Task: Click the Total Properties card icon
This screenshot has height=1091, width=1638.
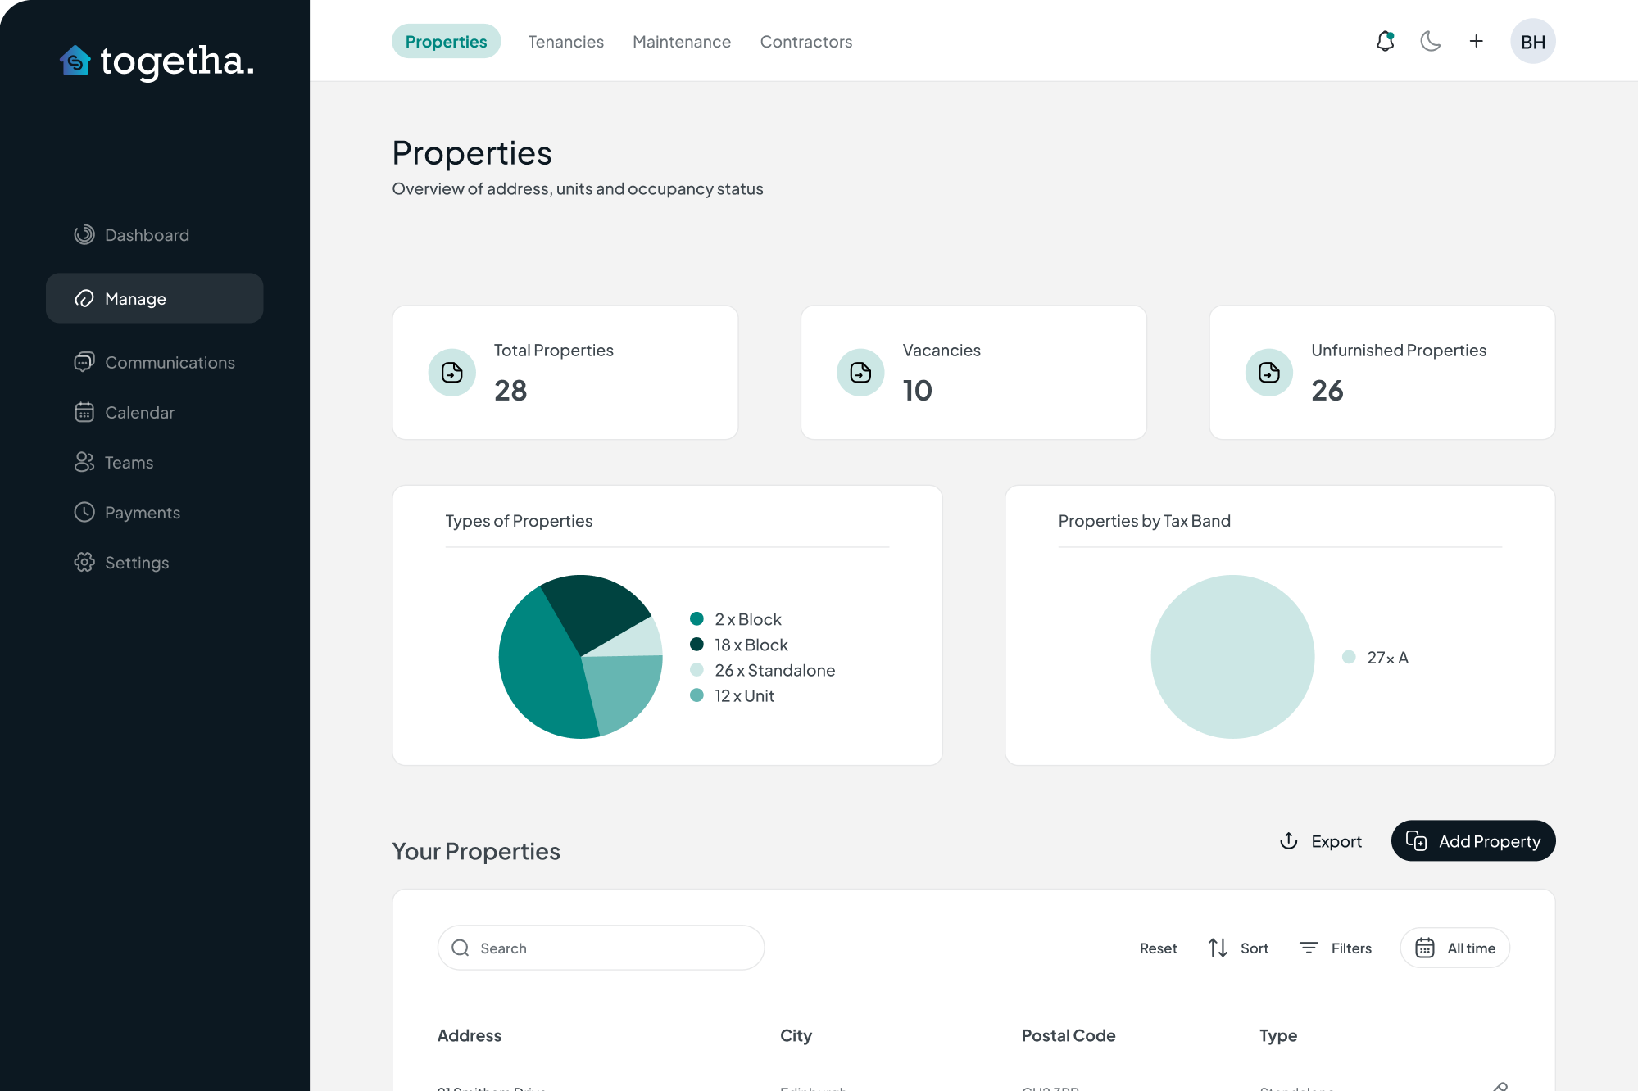Action: 451,373
